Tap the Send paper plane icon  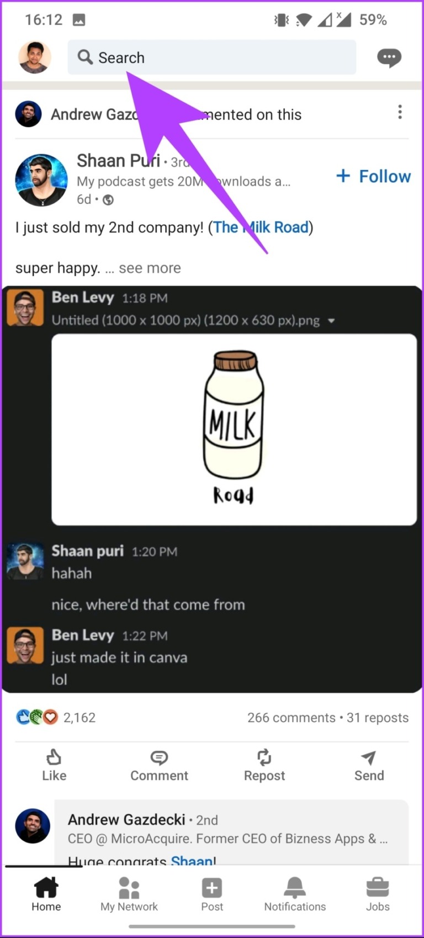coord(369,757)
